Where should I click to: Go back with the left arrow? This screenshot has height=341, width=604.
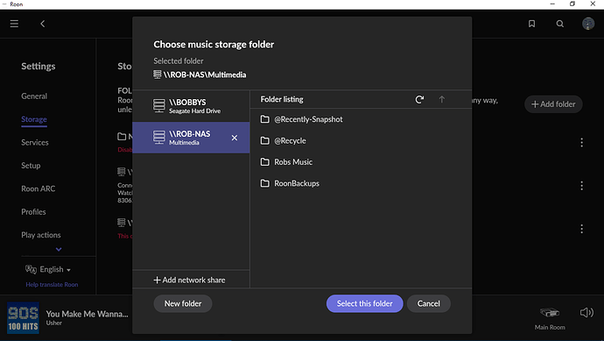[42, 24]
